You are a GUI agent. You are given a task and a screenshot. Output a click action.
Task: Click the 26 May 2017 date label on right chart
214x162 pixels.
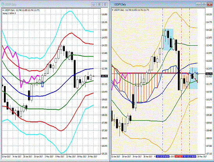[202, 157]
